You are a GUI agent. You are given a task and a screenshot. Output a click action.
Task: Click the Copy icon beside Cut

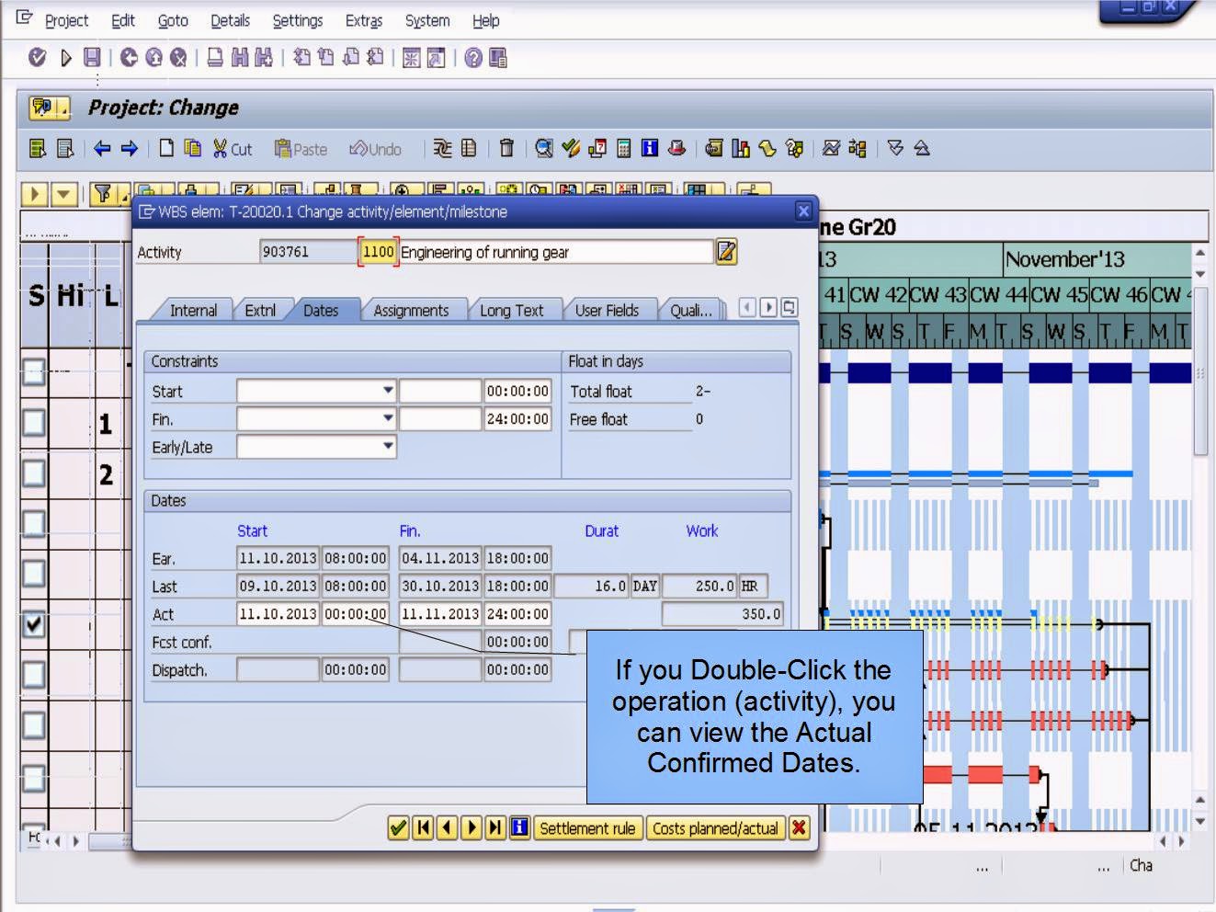[x=193, y=148]
